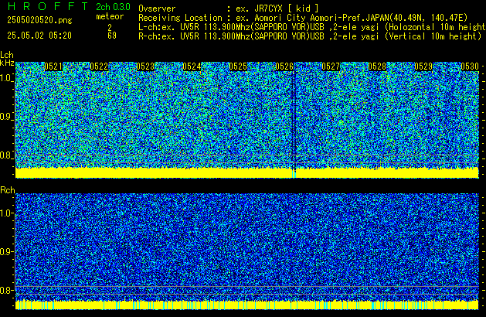This screenshot has height=317, width=486.
Task: Click the dark vertical dropout line in Lch spectrogram
Action: pyautogui.click(x=294, y=119)
